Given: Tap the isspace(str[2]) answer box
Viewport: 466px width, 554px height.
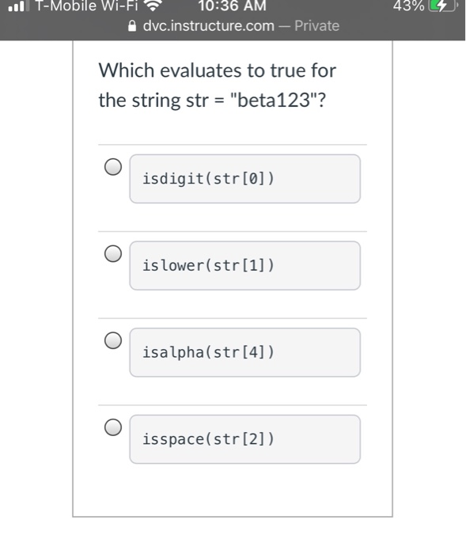Looking at the screenshot, I should point(244,439).
